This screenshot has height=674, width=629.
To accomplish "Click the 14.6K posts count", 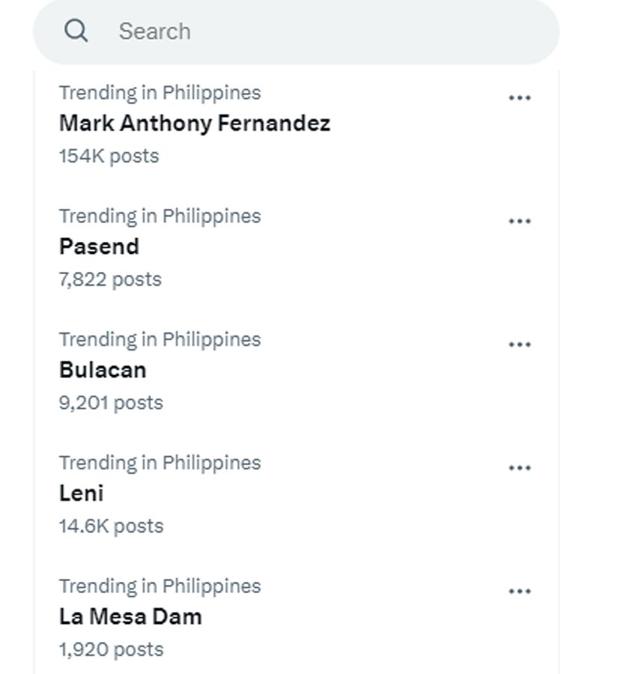I will pyautogui.click(x=111, y=526).
